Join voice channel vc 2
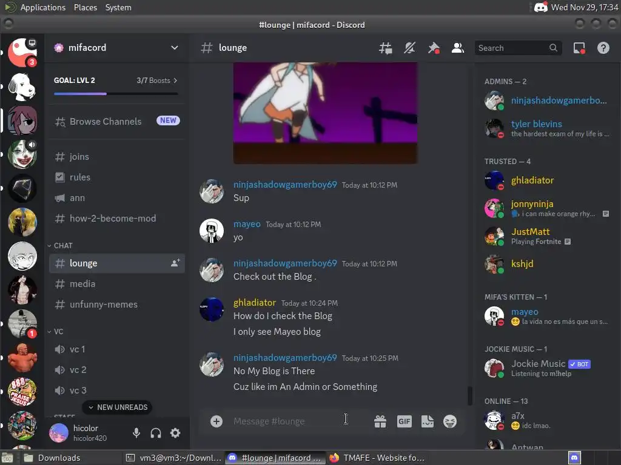This screenshot has width=621, height=465. (117, 370)
